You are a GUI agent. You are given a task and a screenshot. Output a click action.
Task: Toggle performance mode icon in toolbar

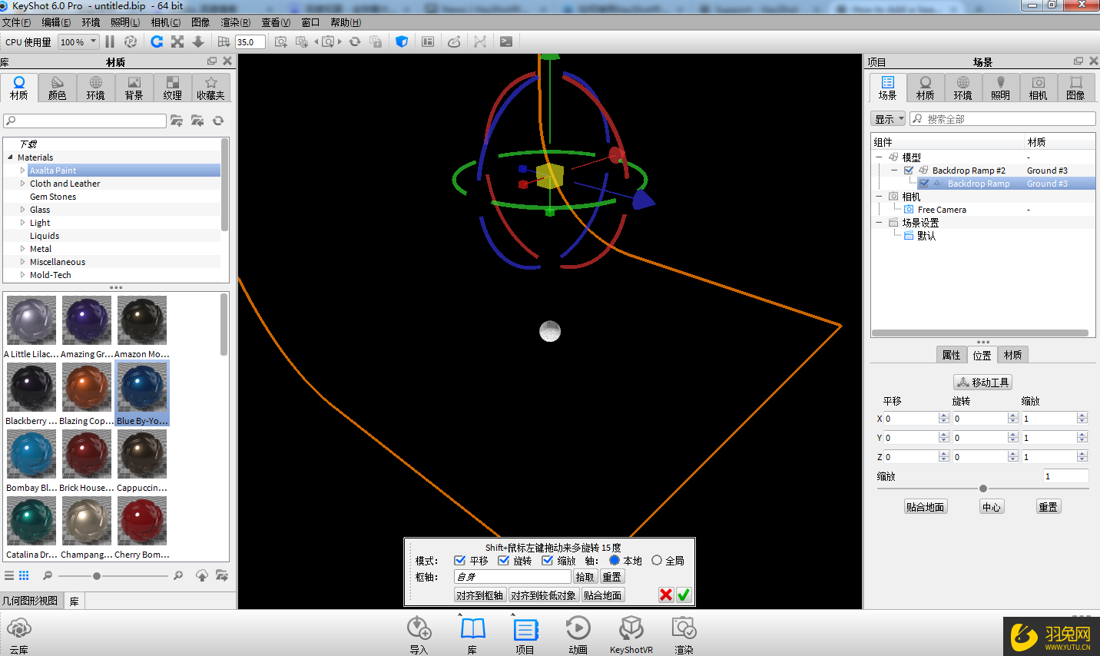point(131,41)
